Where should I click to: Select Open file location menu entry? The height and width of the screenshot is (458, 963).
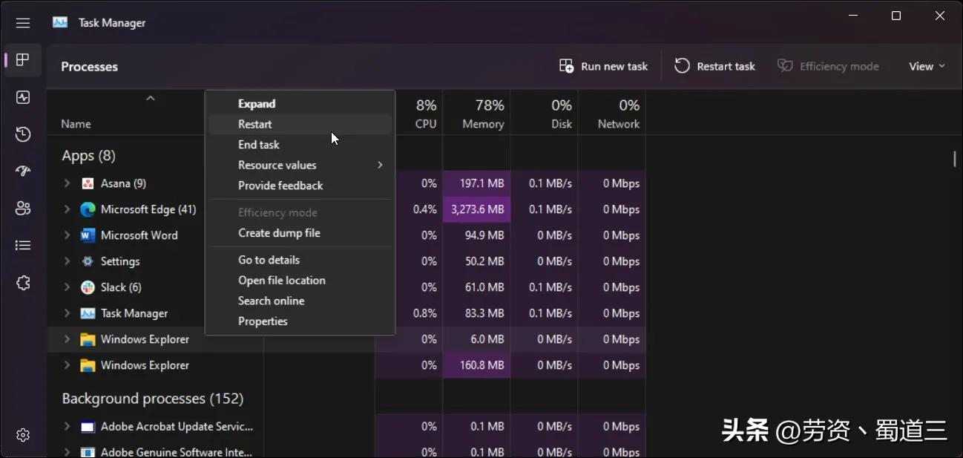tap(282, 281)
